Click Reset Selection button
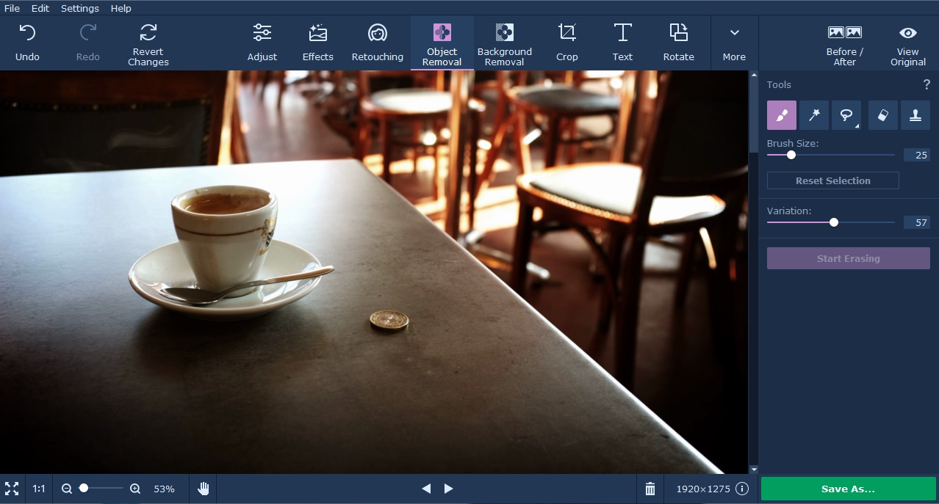The image size is (939, 504). [833, 180]
